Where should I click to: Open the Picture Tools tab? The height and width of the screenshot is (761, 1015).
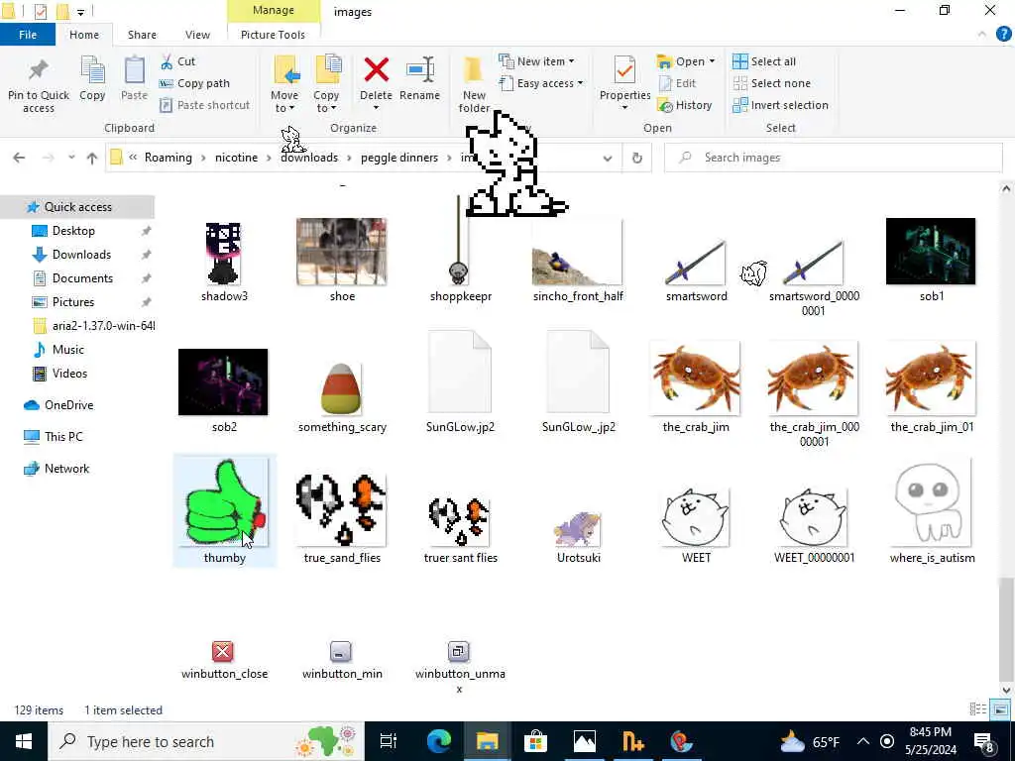[x=273, y=35]
